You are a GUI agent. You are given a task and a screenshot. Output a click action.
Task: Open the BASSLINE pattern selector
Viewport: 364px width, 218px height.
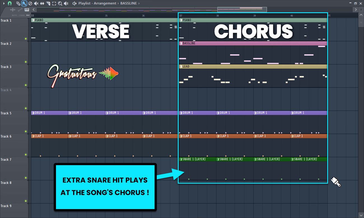[129, 3]
